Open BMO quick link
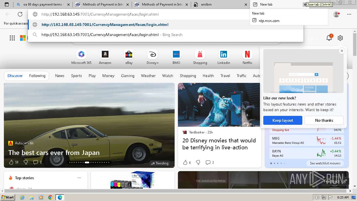This screenshot has height=201, width=357. tap(176, 57)
